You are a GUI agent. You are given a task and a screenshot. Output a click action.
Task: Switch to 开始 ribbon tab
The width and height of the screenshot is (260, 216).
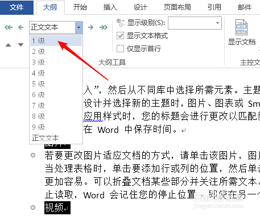click(80, 7)
